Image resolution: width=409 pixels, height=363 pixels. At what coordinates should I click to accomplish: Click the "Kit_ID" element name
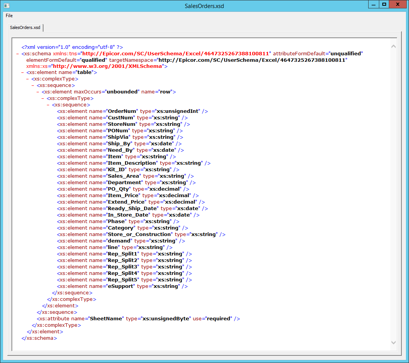pos(116,170)
